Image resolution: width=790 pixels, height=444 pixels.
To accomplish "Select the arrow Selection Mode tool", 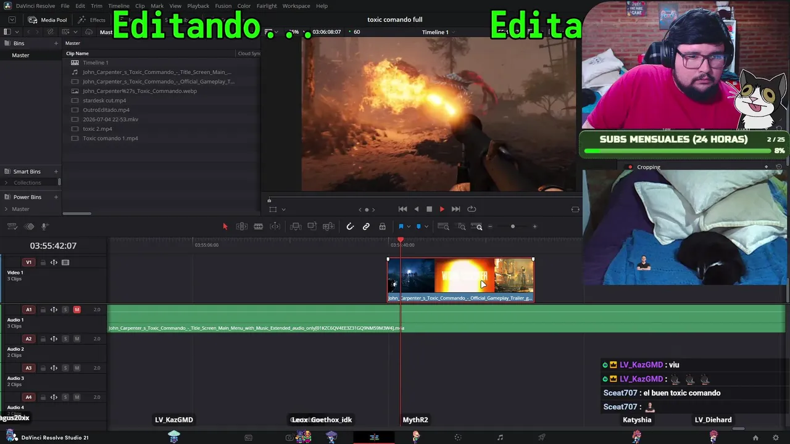I will [225, 226].
